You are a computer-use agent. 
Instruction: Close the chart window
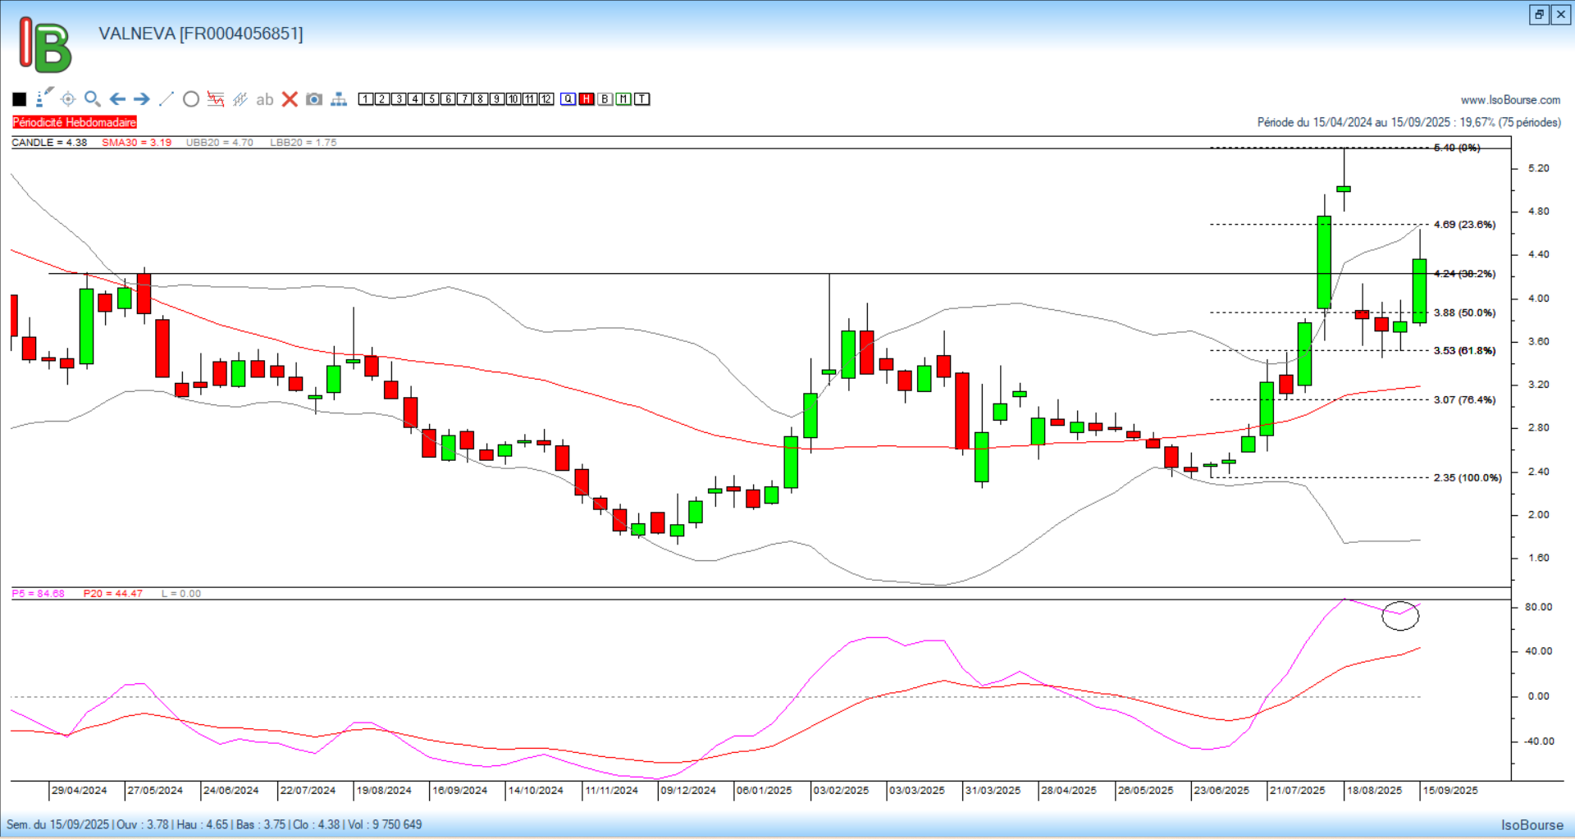coord(1561,14)
